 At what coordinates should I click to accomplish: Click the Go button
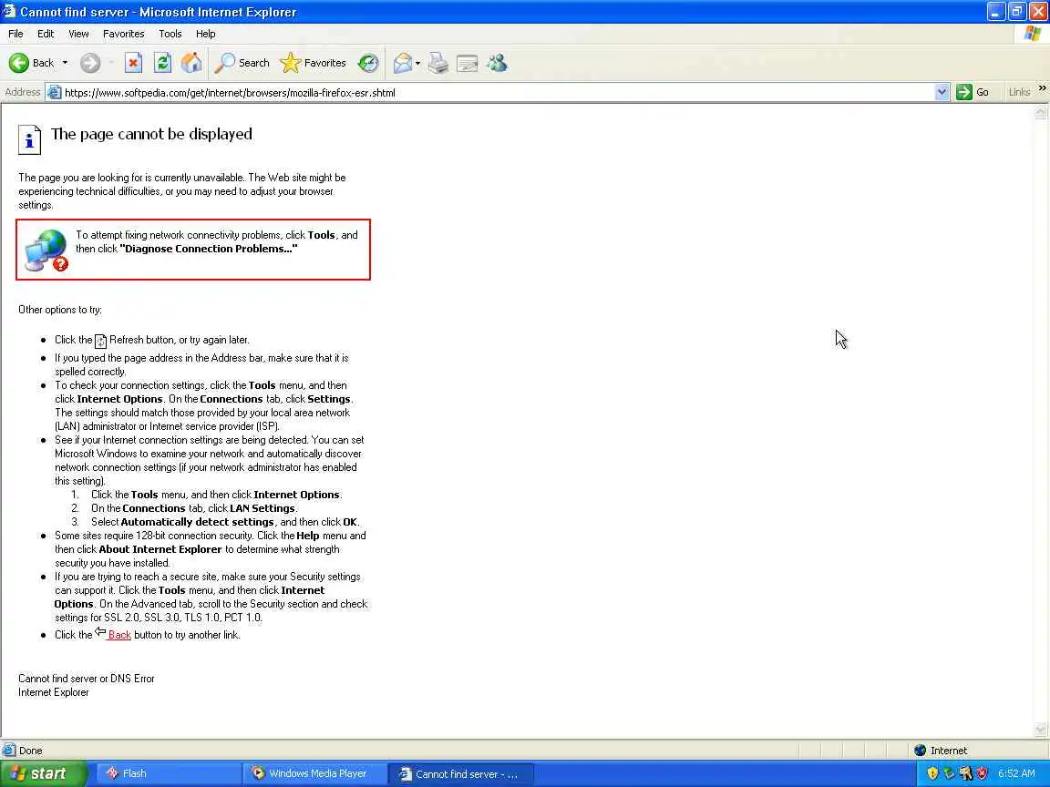[973, 92]
